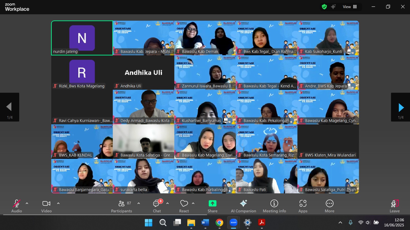Viewport: 410px width, 230px height.
Task: Select Rizki_Bws Kota Magelang tile
Action: coord(82,72)
